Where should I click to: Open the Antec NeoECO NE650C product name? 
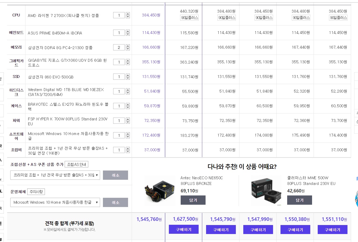pos(202,181)
